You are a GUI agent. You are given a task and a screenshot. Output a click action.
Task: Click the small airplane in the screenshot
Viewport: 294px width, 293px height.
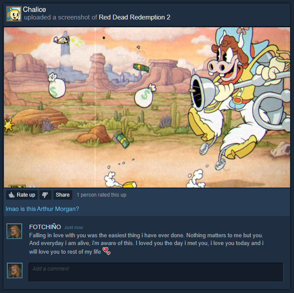click(x=61, y=40)
